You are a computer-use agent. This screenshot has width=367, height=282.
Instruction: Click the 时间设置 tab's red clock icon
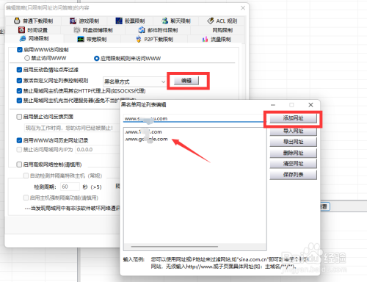point(21,30)
